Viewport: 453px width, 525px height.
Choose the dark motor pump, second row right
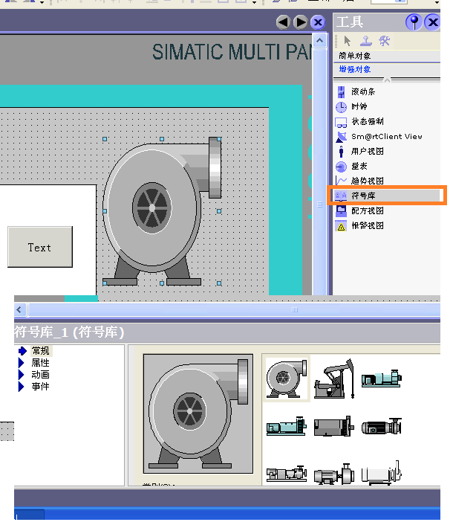(x=382, y=426)
